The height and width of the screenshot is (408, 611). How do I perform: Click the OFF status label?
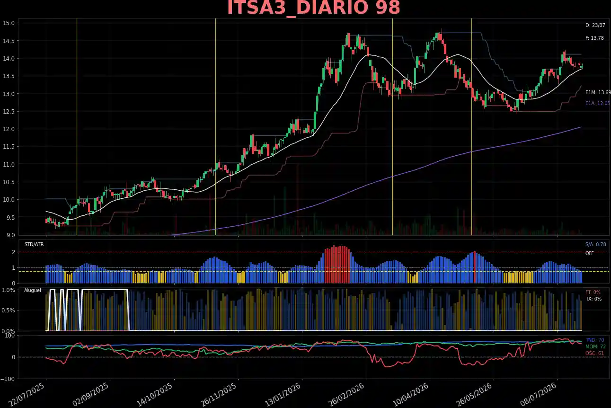pyautogui.click(x=589, y=253)
